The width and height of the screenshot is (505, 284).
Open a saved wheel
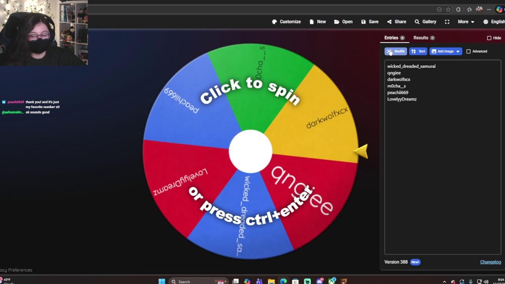point(343,22)
